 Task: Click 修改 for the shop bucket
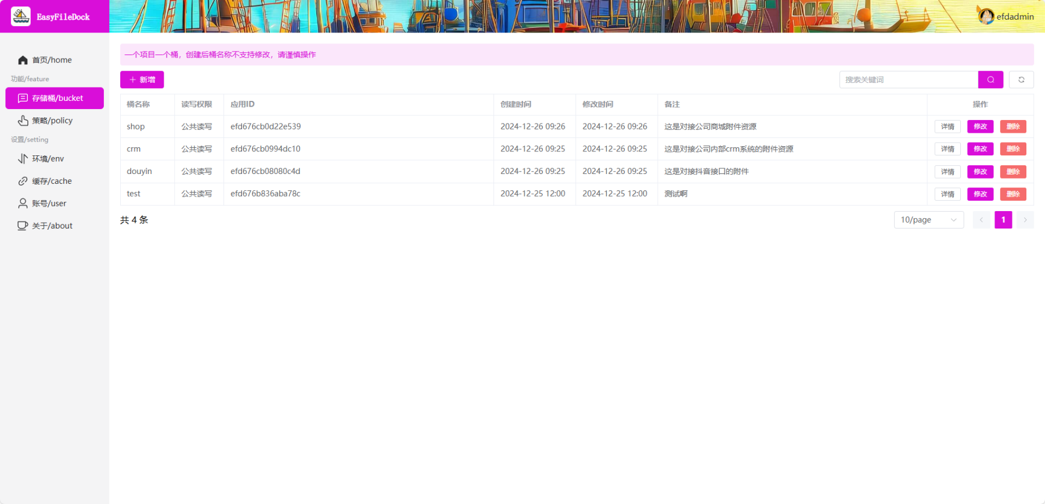pos(980,126)
